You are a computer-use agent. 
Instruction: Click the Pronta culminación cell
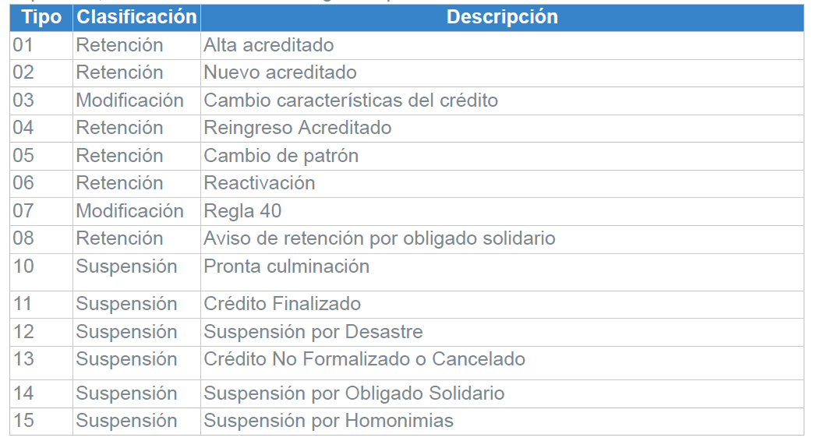pyautogui.click(x=502, y=272)
